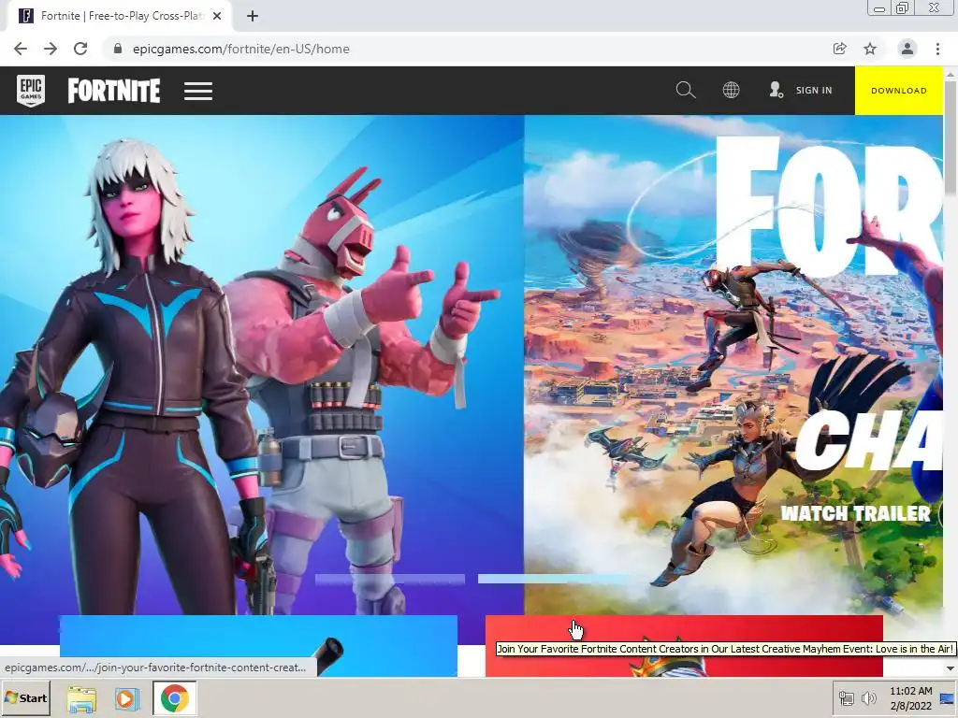958x718 pixels.
Task: Click the SIGN IN link
Action: 814,91
